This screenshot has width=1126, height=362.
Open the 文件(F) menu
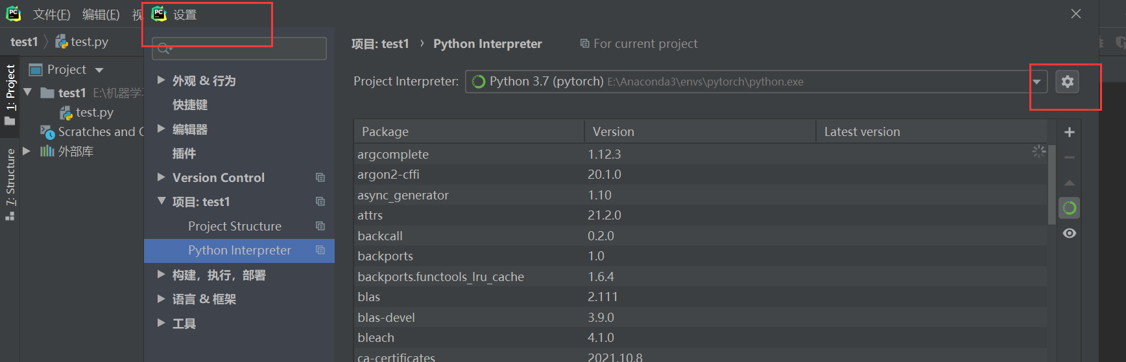(51, 14)
